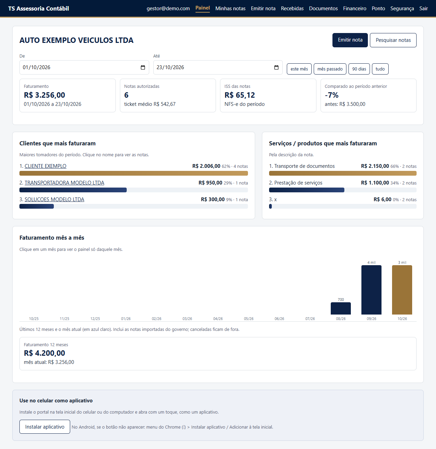Click the 'ticket médio R$ 542,67' text
The image size is (436, 449).
point(150,104)
